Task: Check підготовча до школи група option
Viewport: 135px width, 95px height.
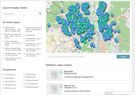Action: coord(24,28)
